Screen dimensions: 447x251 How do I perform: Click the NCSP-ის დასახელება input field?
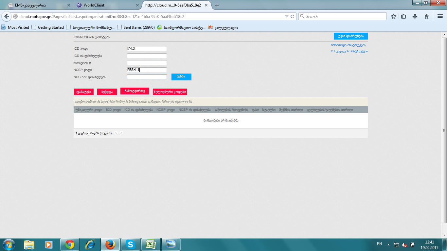pos(147,77)
